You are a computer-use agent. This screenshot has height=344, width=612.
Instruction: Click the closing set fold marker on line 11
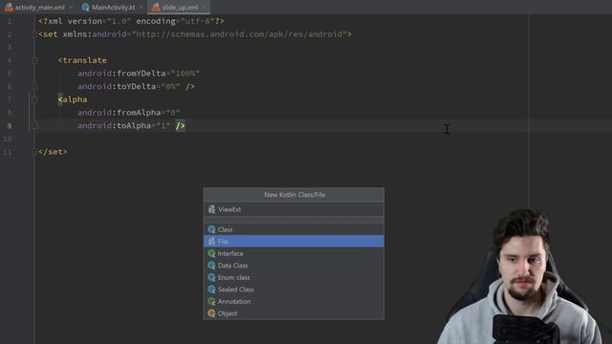tap(34, 152)
